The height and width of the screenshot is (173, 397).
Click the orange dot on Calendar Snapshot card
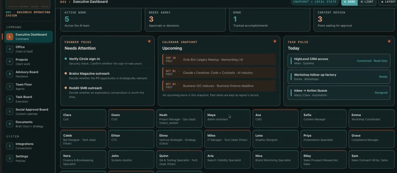275,41
